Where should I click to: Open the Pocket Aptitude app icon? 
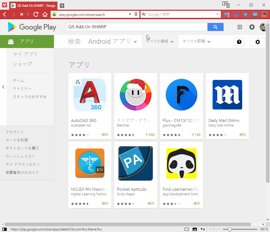tap(136, 163)
